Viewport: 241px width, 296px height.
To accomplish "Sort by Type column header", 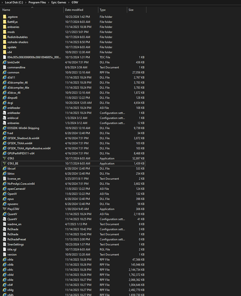I will point(103,10).
